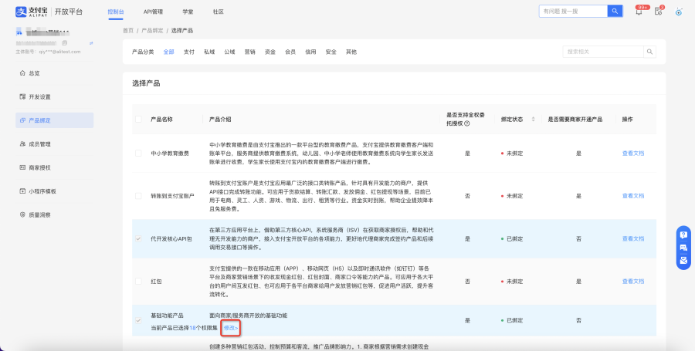Filter products by 会员 category

[290, 52]
